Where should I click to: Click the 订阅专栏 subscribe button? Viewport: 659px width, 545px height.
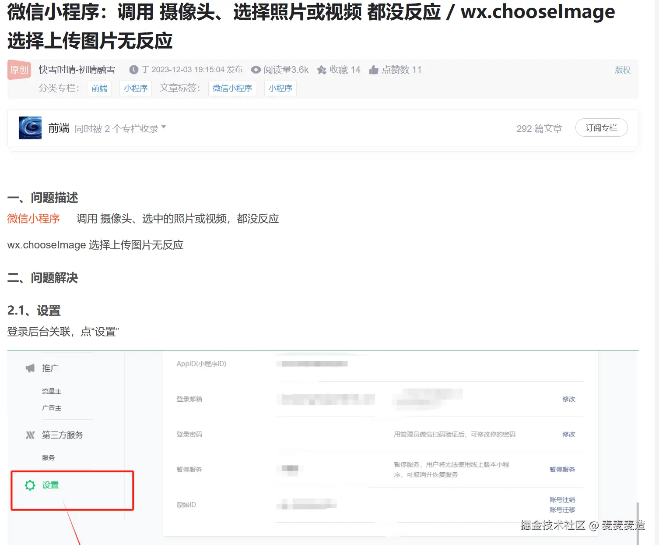coord(602,127)
